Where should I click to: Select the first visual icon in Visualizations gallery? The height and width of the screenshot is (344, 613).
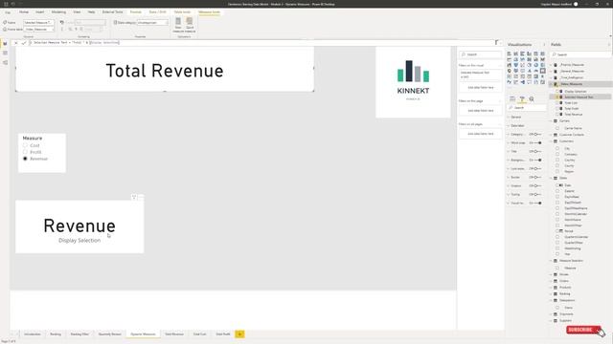pos(509,54)
